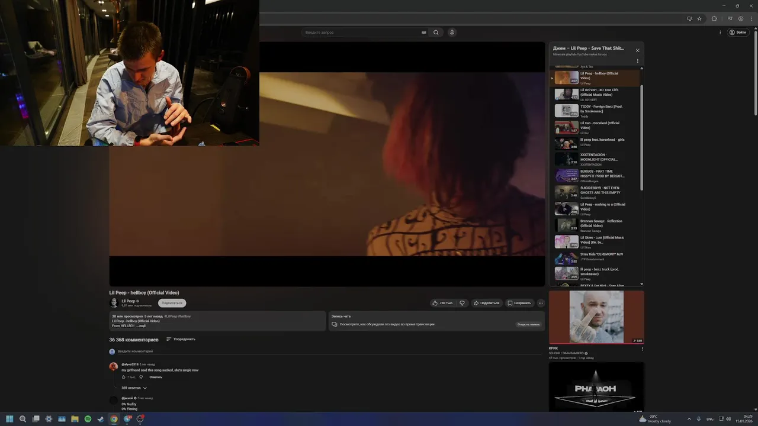Open the PHARAOH recommended video thumbnail
This screenshot has height=426, width=758.
tap(596, 387)
